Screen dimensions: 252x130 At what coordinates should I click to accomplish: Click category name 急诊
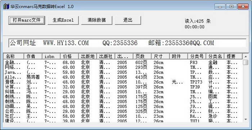213,116
